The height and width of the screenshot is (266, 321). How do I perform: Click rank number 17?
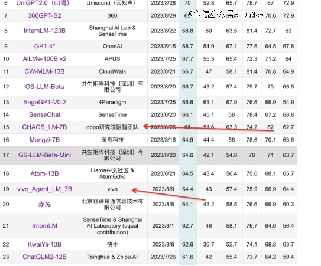pyautogui.click(x=6, y=155)
